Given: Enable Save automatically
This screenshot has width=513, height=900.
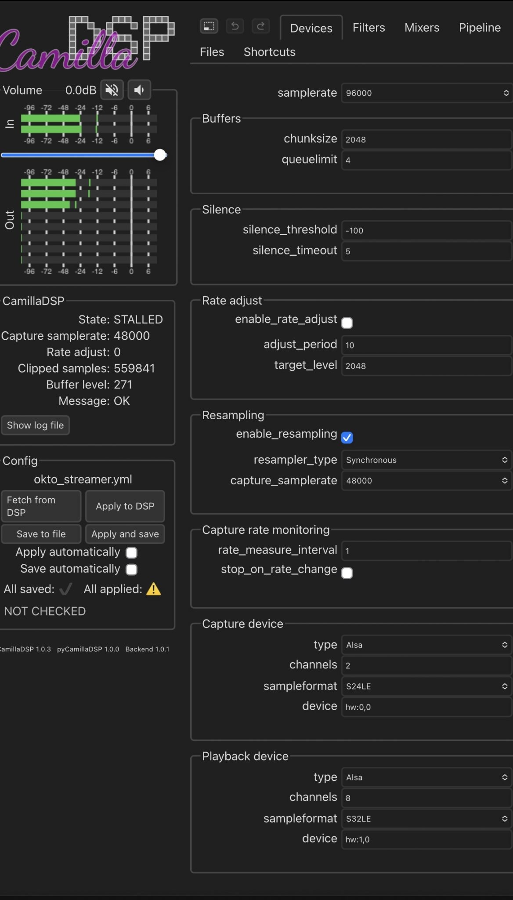Looking at the screenshot, I should pos(131,570).
